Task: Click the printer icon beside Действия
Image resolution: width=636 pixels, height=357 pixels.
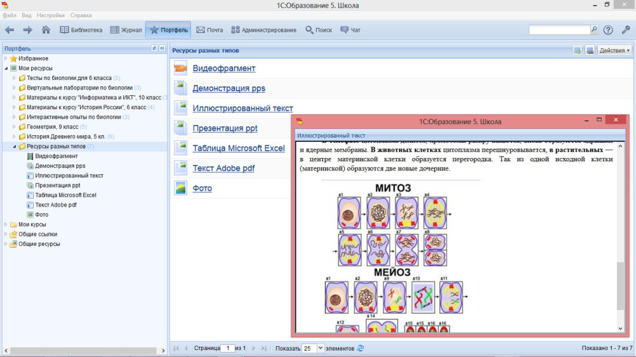Action: point(590,51)
